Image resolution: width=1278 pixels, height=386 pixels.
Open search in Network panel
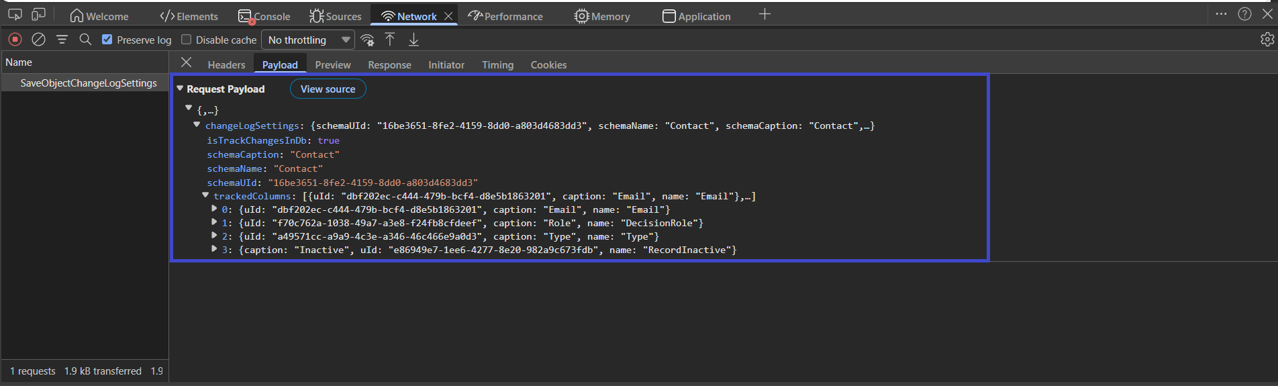click(85, 40)
